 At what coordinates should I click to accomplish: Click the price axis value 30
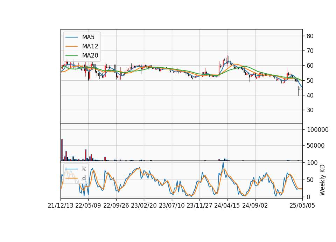coord(310,110)
